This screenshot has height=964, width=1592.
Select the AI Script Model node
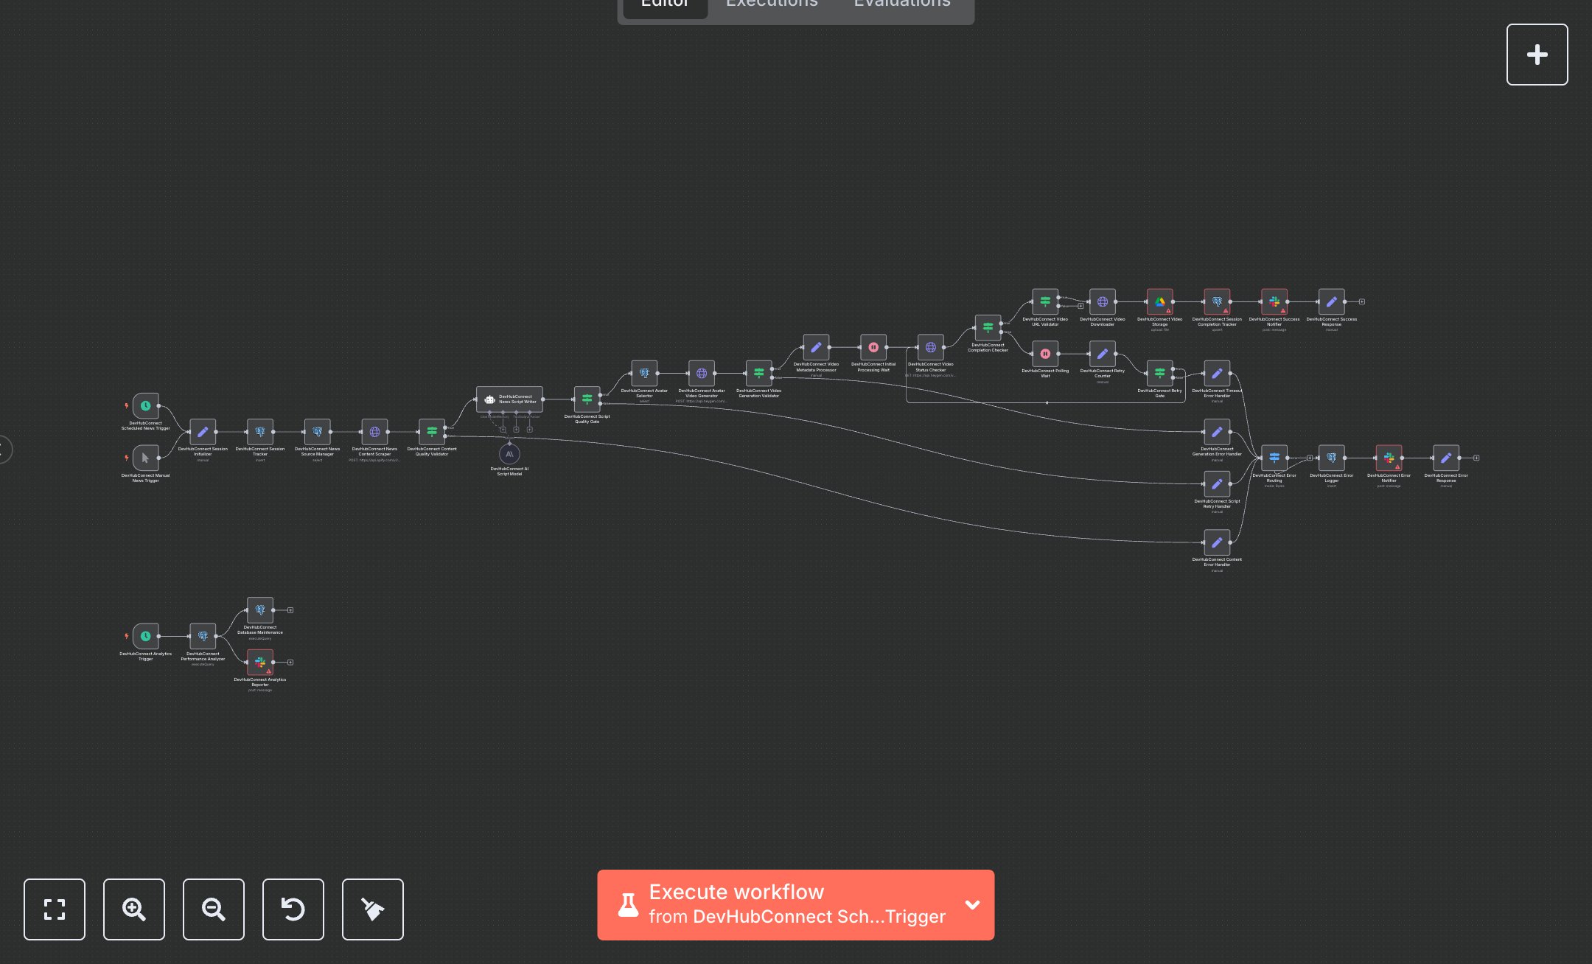coord(509,454)
